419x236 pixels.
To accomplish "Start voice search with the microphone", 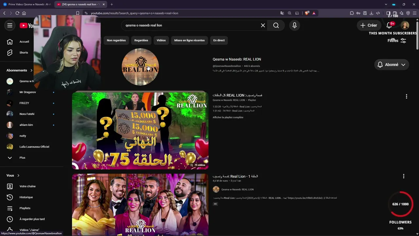I will pyautogui.click(x=295, y=25).
